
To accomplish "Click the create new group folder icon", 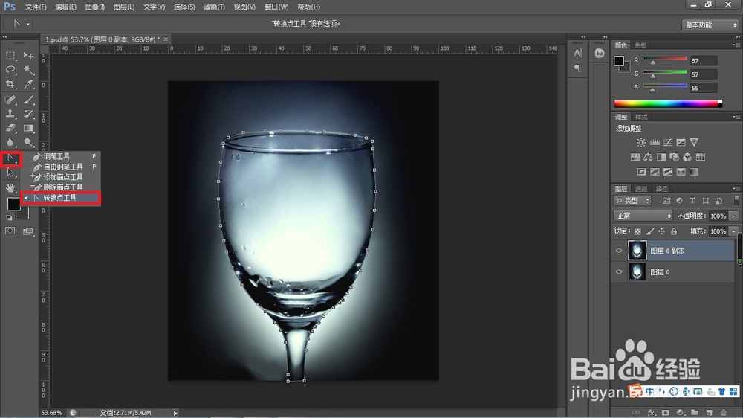I will pyautogui.click(x=694, y=412).
